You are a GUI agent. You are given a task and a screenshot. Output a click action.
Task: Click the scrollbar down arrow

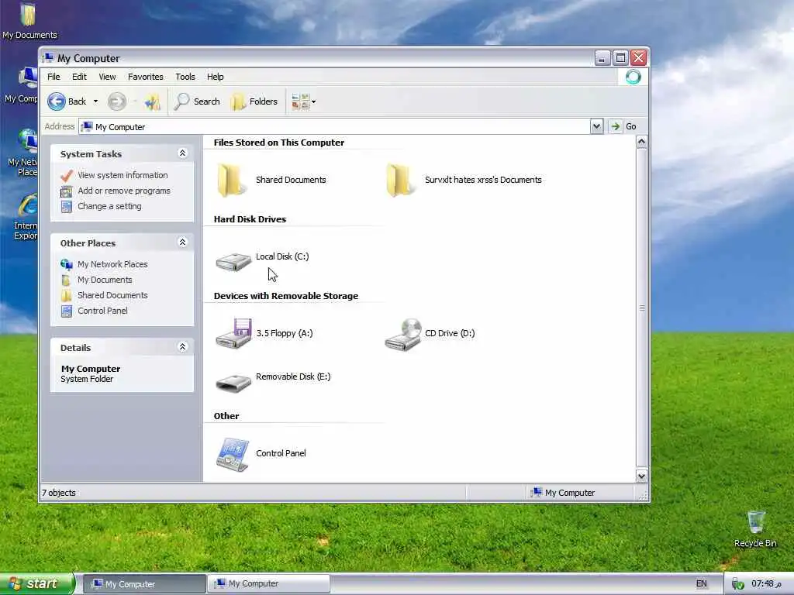pyautogui.click(x=641, y=476)
